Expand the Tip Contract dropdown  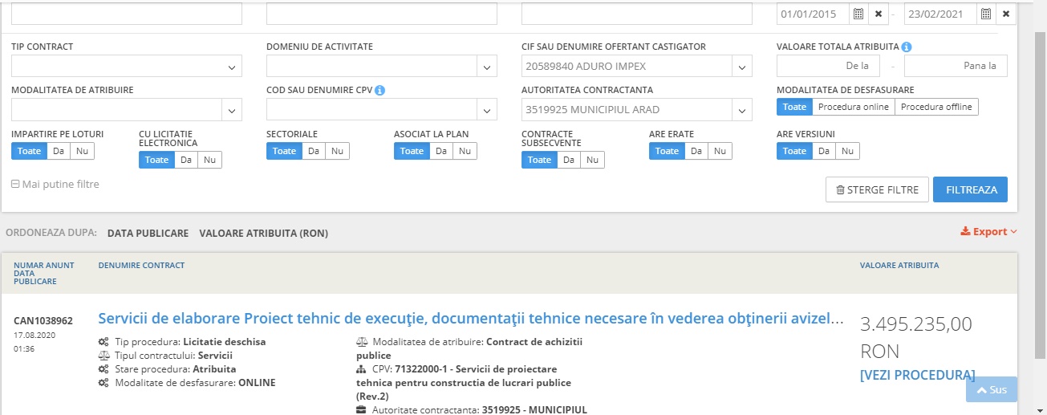coord(231,67)
